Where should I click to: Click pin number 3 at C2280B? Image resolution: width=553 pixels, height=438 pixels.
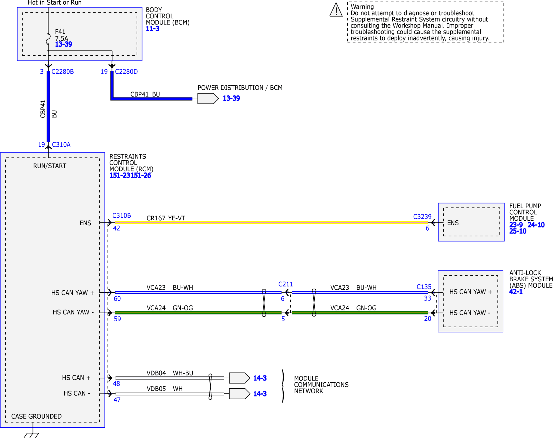coord(42,72)
